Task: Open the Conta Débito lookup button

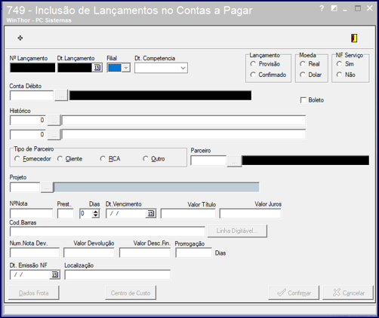Action: click(x=61, y=96)
